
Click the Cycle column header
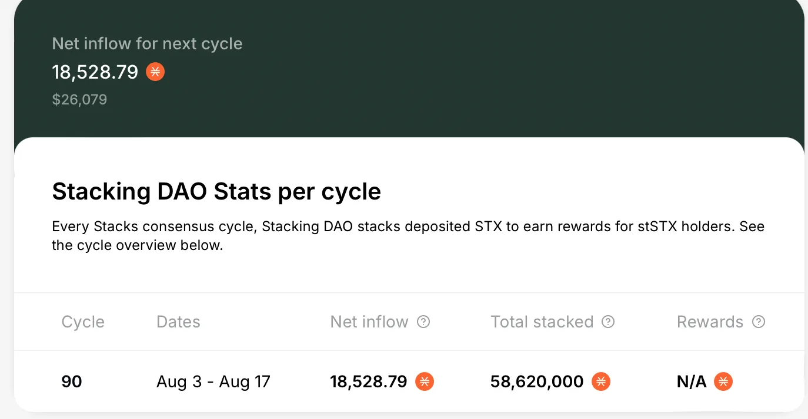(83, 322)
